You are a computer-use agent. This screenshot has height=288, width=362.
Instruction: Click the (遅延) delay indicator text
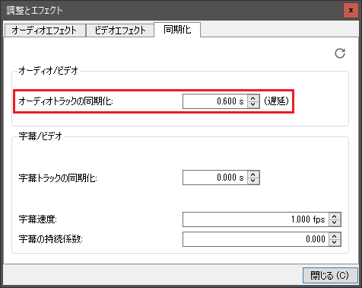276,101
